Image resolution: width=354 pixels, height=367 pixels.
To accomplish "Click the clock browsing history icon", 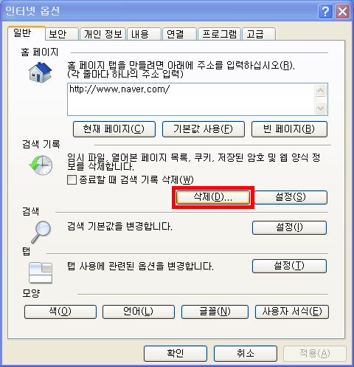I will 41,165.
